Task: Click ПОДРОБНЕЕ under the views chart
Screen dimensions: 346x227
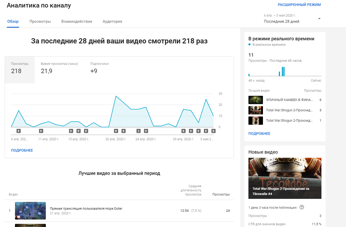Action: click(x=22, y=150)
